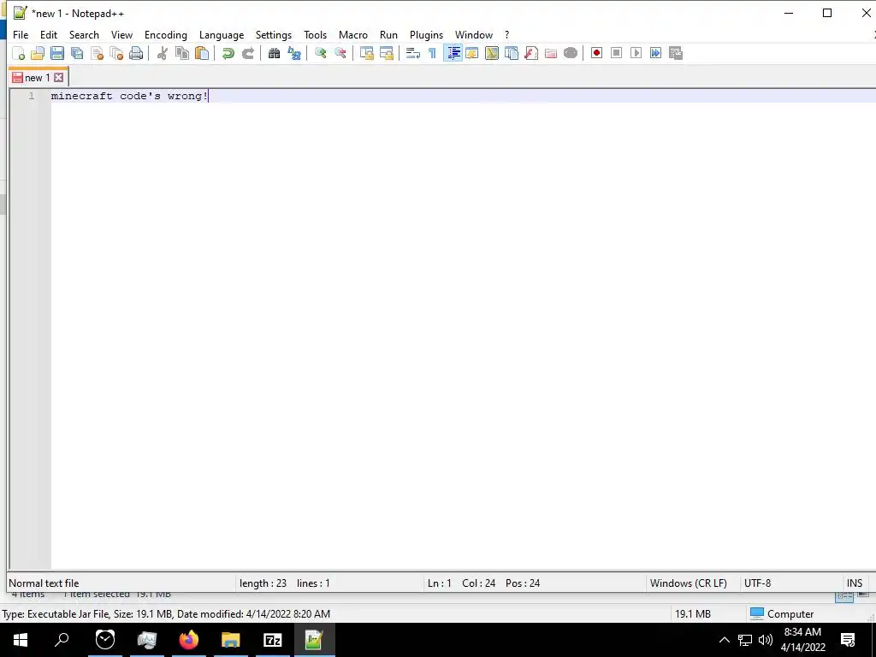Click 'Ln : 1' position in status bar

(439, 583)
